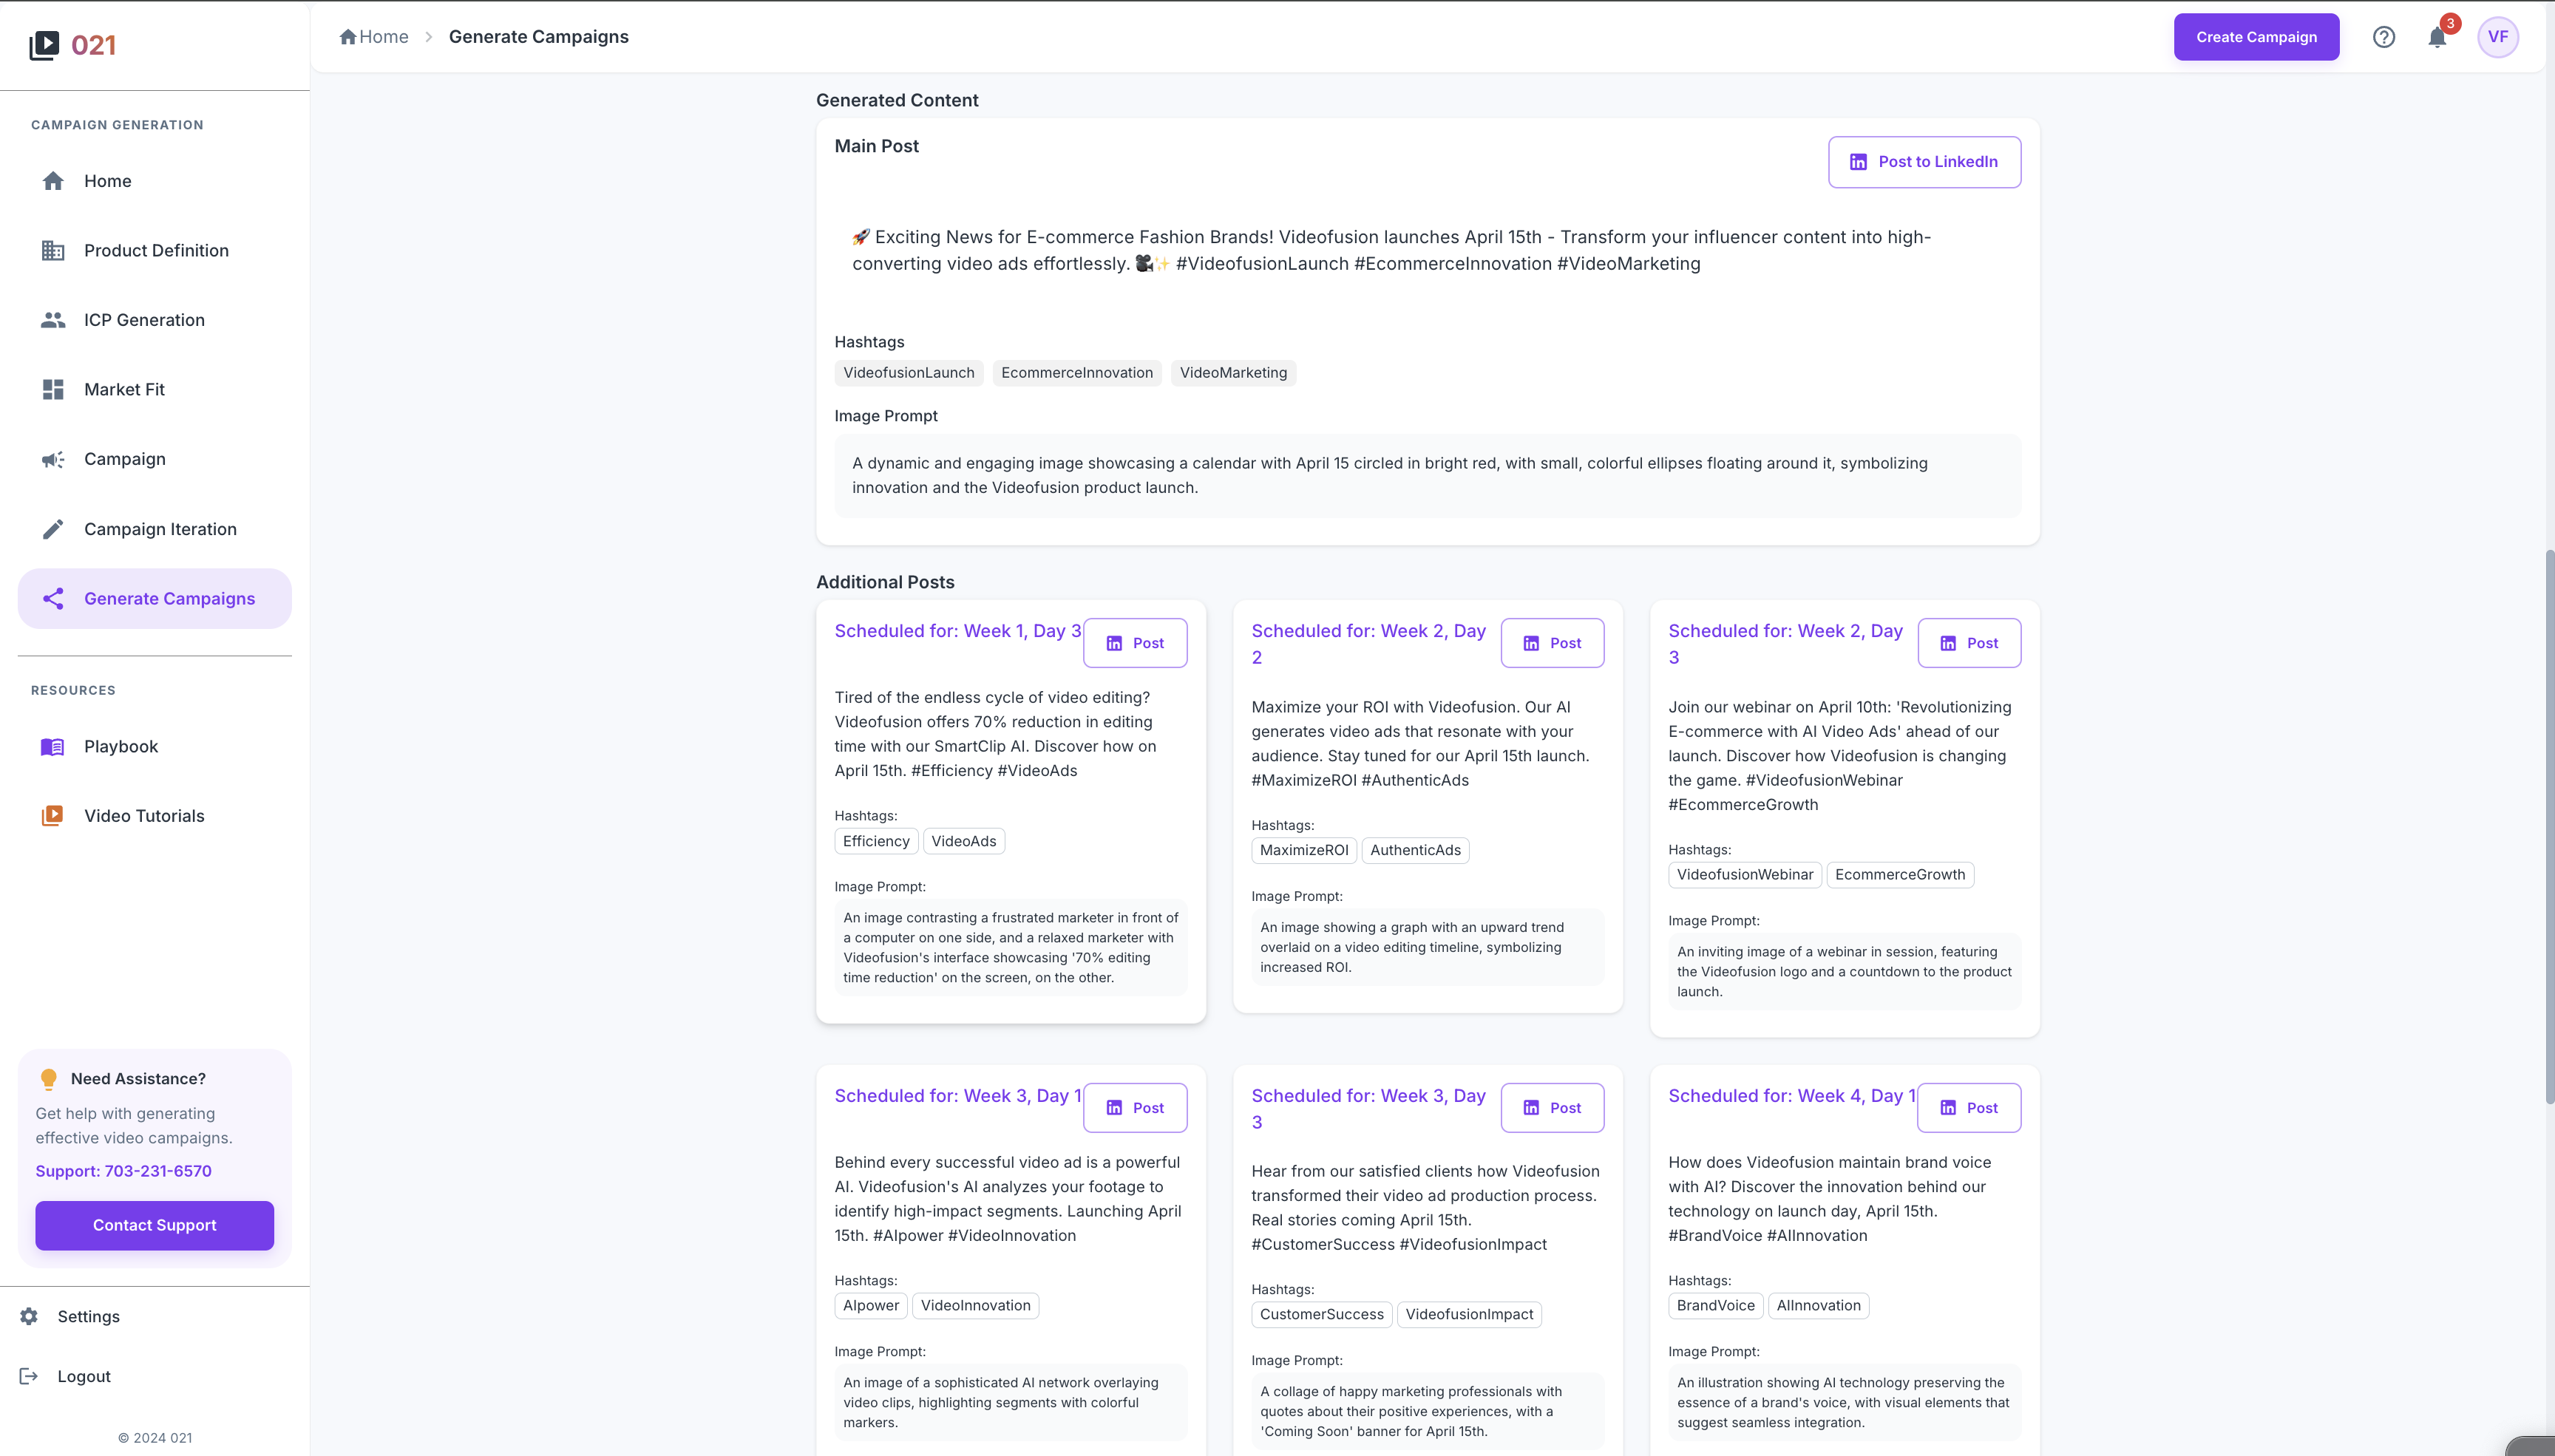The height and width of the screenshot is (1456, 2555).
Task: Open the Market Fit section
Action: [x=124, y=389]
